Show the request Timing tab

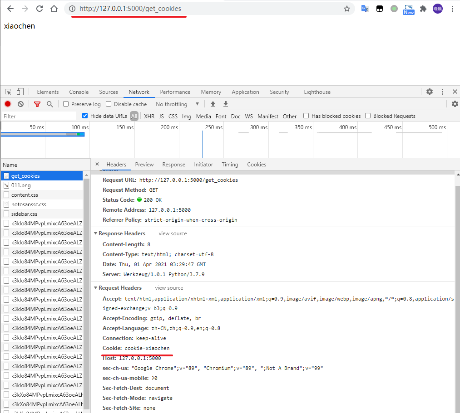click(230, 165)
